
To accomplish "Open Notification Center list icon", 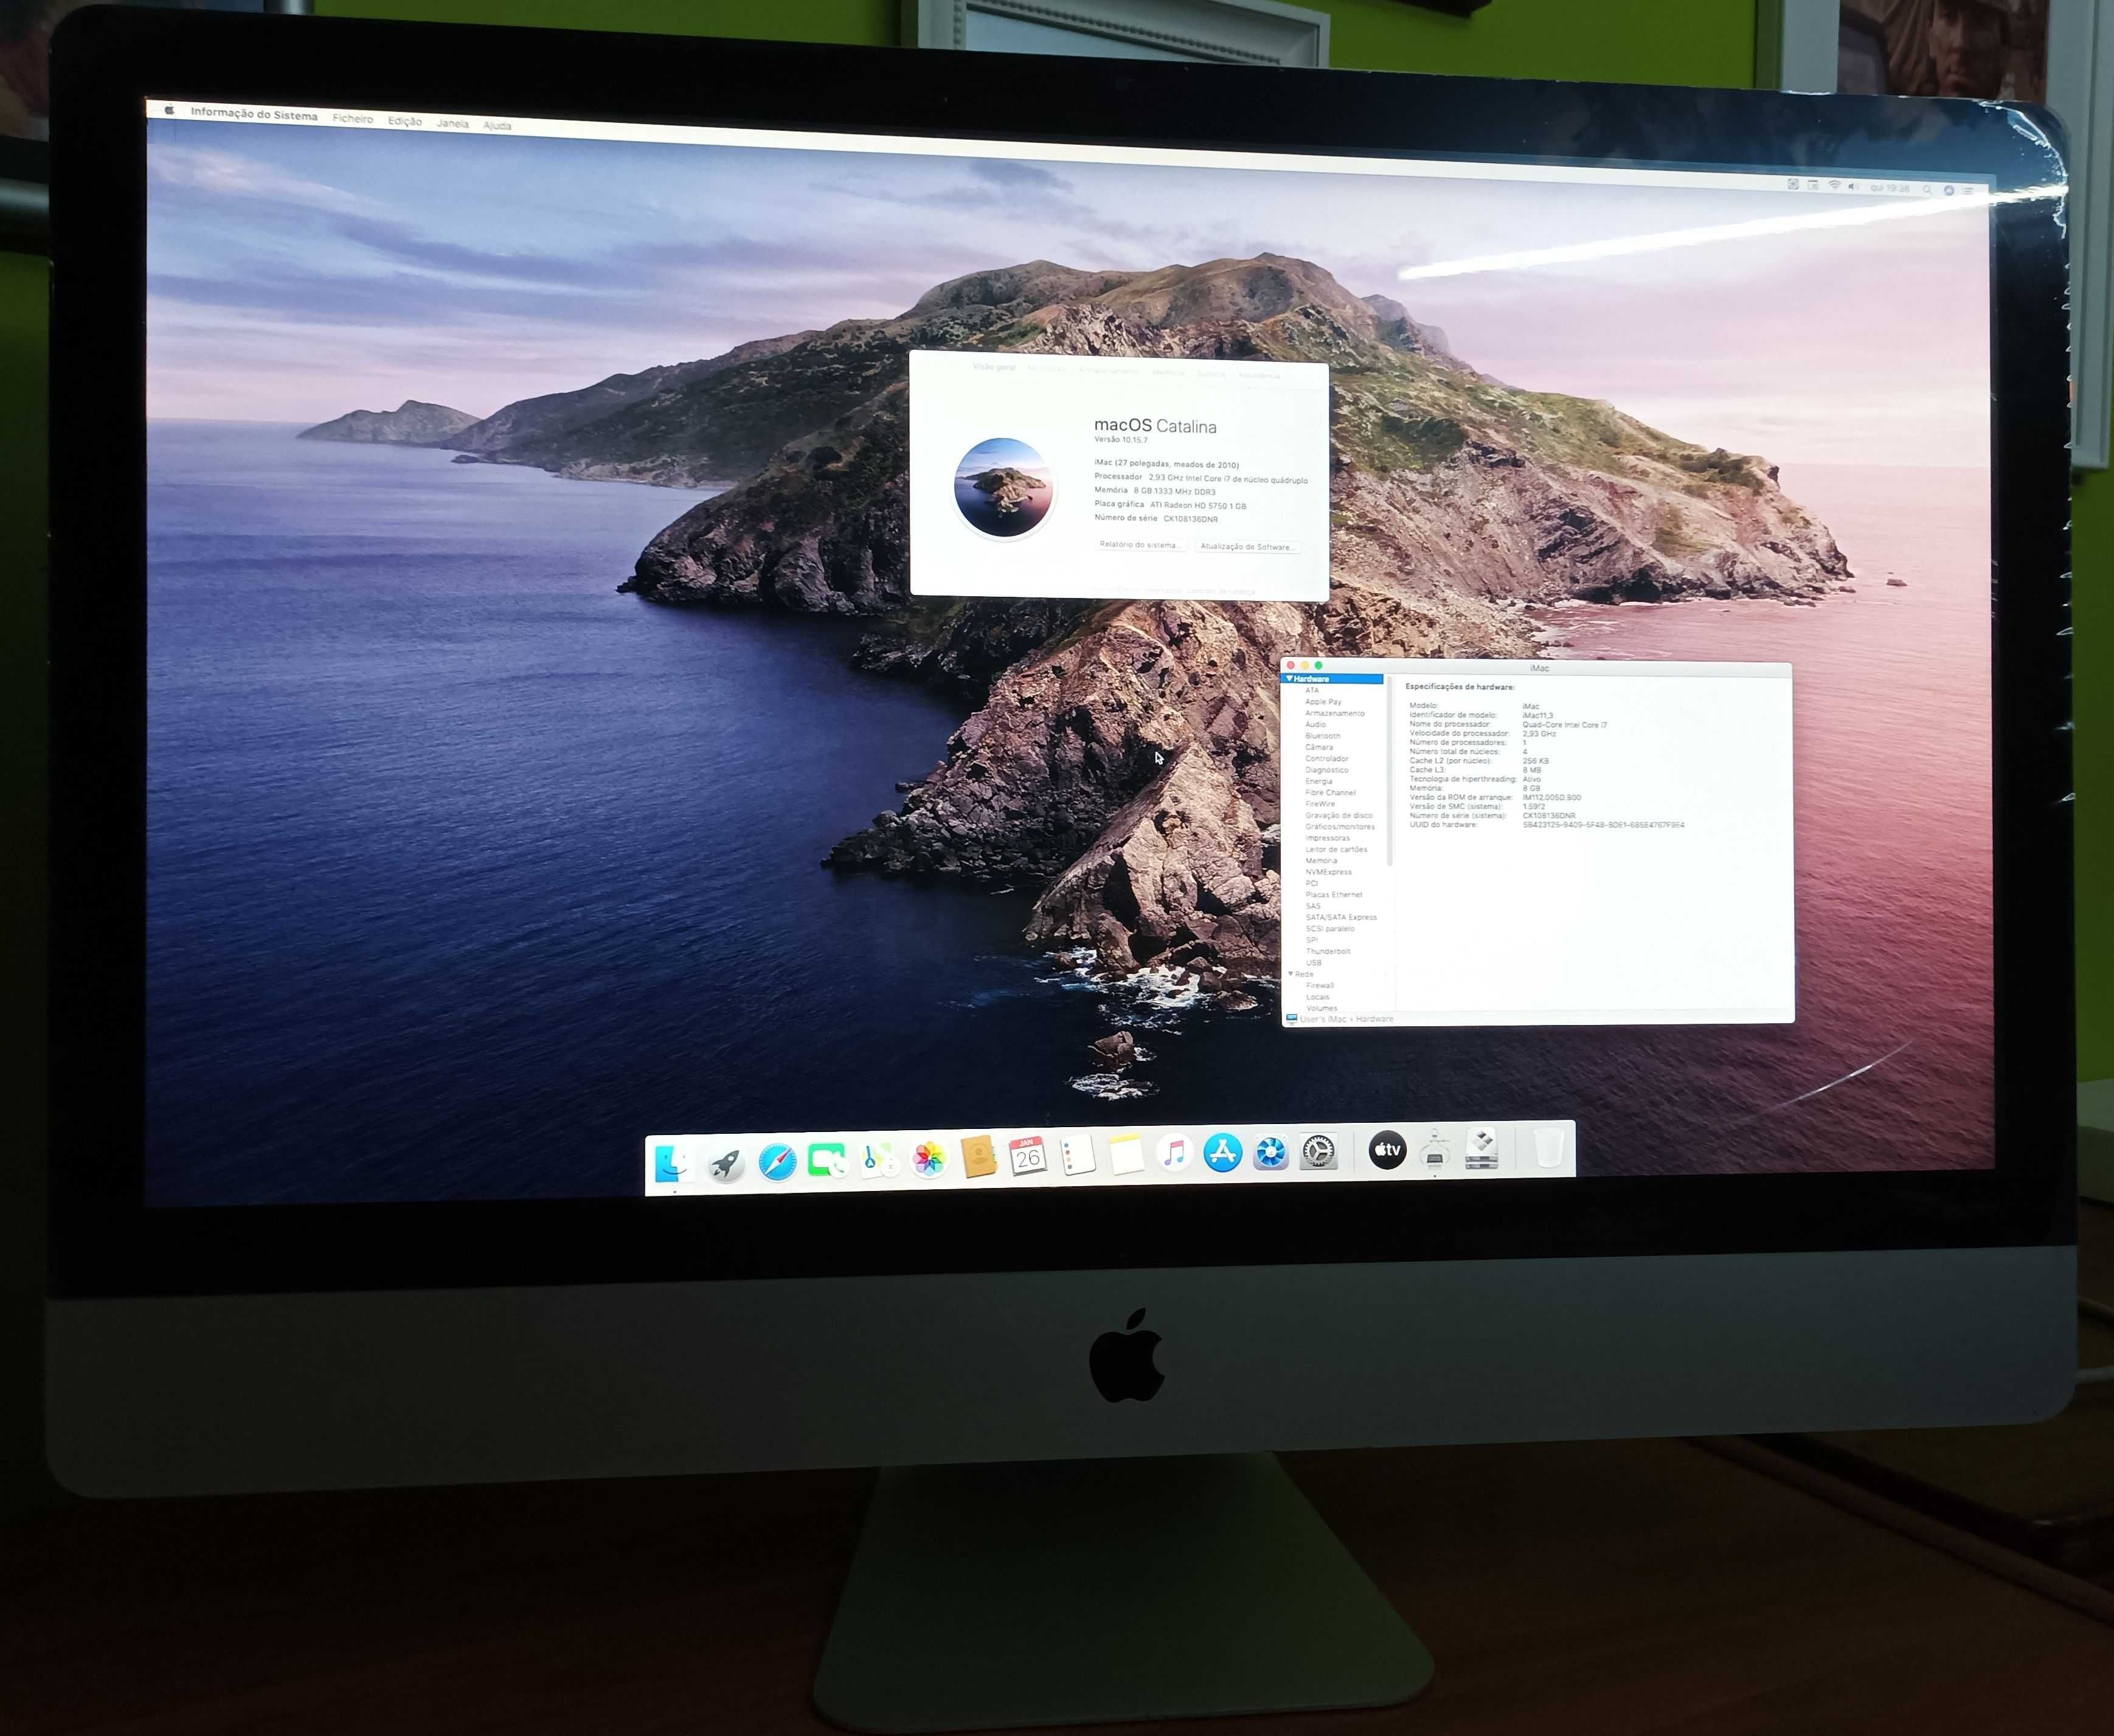I will (1968, 190).
